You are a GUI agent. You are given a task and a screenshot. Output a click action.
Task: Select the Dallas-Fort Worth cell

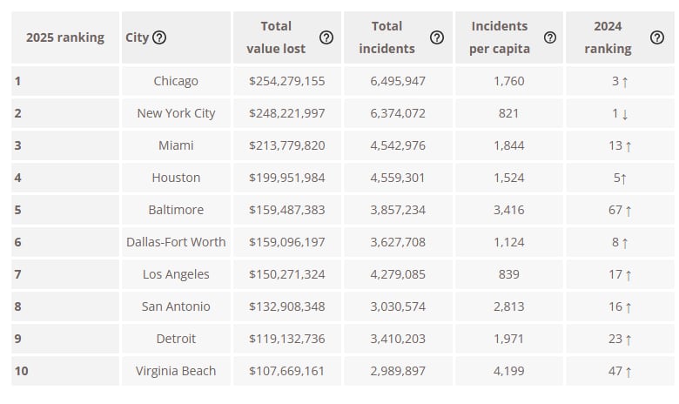(176, 242)
